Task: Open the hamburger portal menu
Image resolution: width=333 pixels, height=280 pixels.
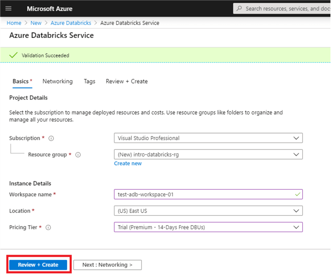Action: tap(8, 8)
